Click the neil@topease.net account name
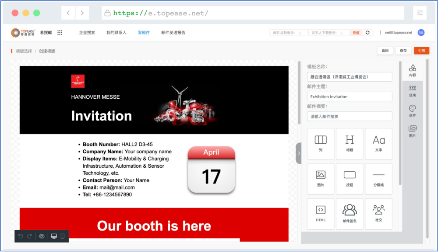 tap(398, 33)
